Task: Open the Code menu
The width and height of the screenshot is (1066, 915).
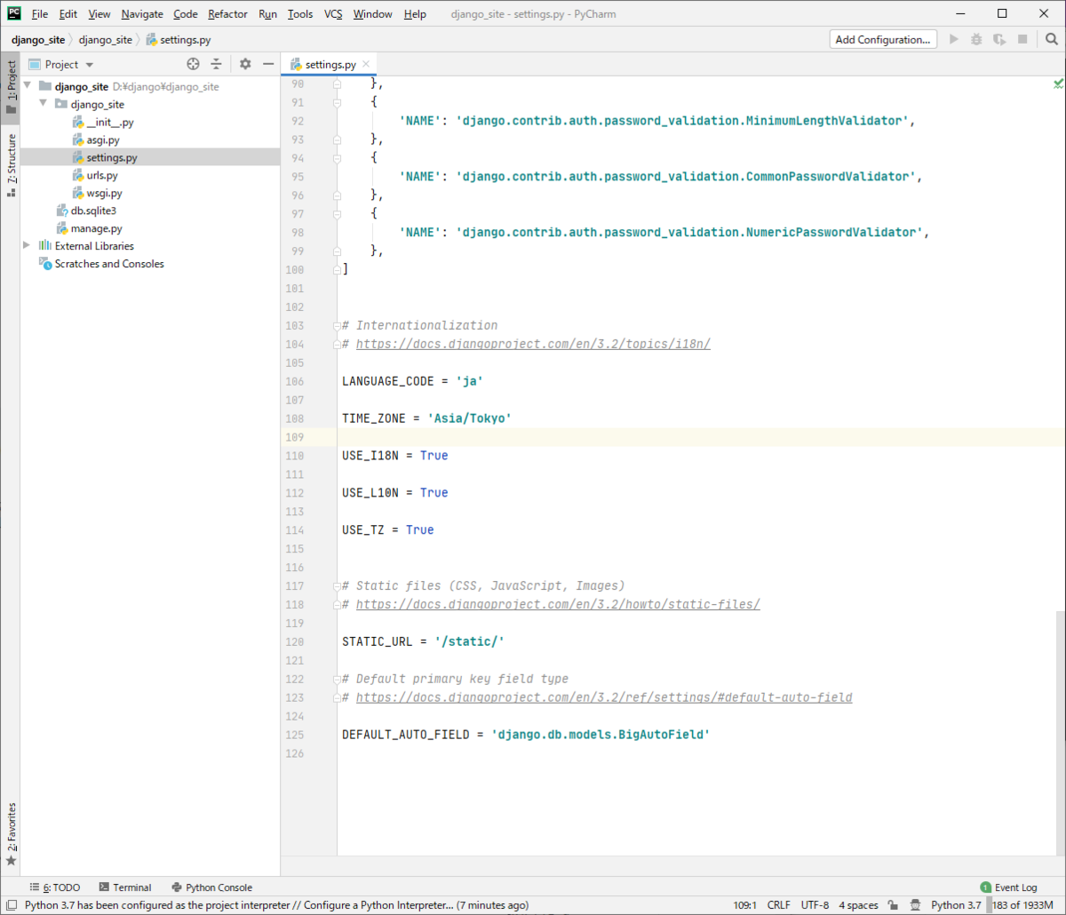Action: pyautogui.click(x=186, y=14)
